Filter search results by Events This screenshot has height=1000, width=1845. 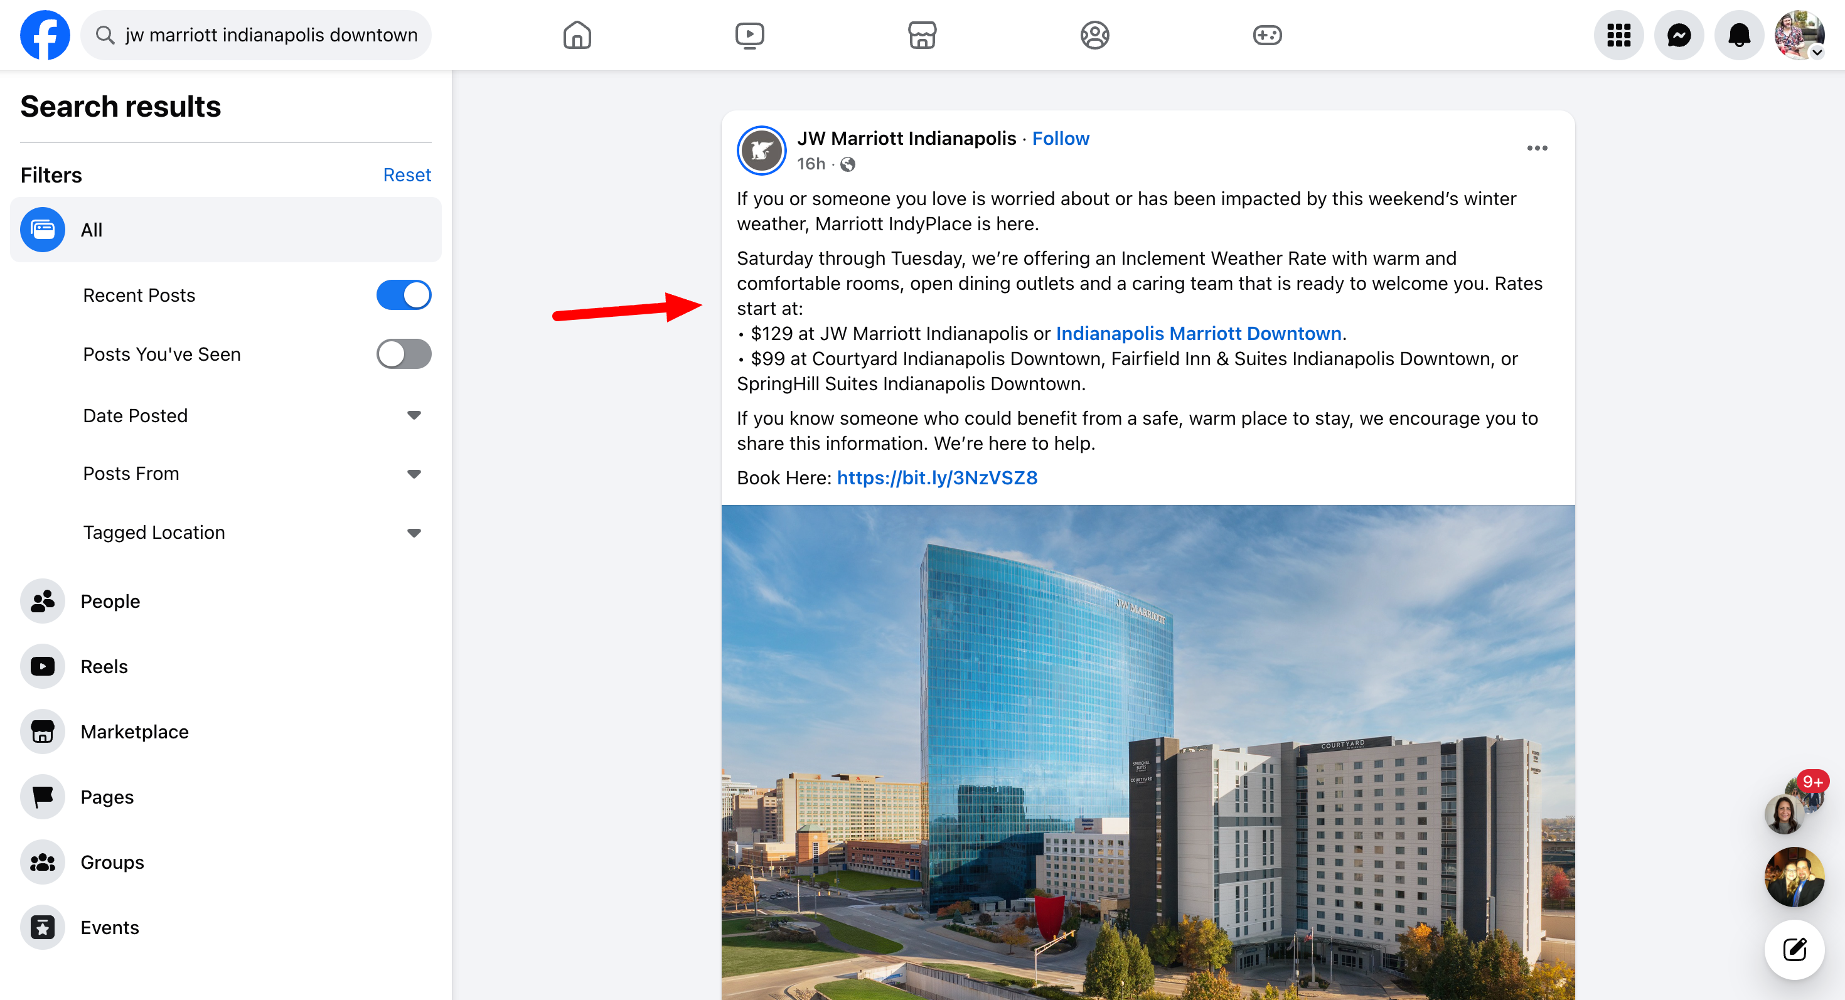click(109, 926)
